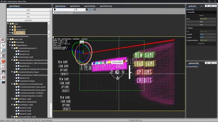
Task: Expand the GameObjs tree node
Action: coord(10,42)
